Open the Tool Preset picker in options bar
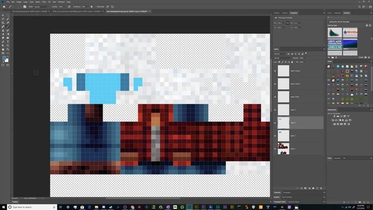This screenshot has width=373, height=210. 10,6
